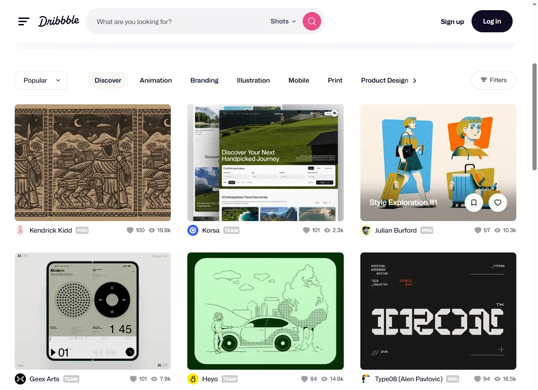
Task: Open the ICON wordmark design thumbnail
Action: point(438,311)
